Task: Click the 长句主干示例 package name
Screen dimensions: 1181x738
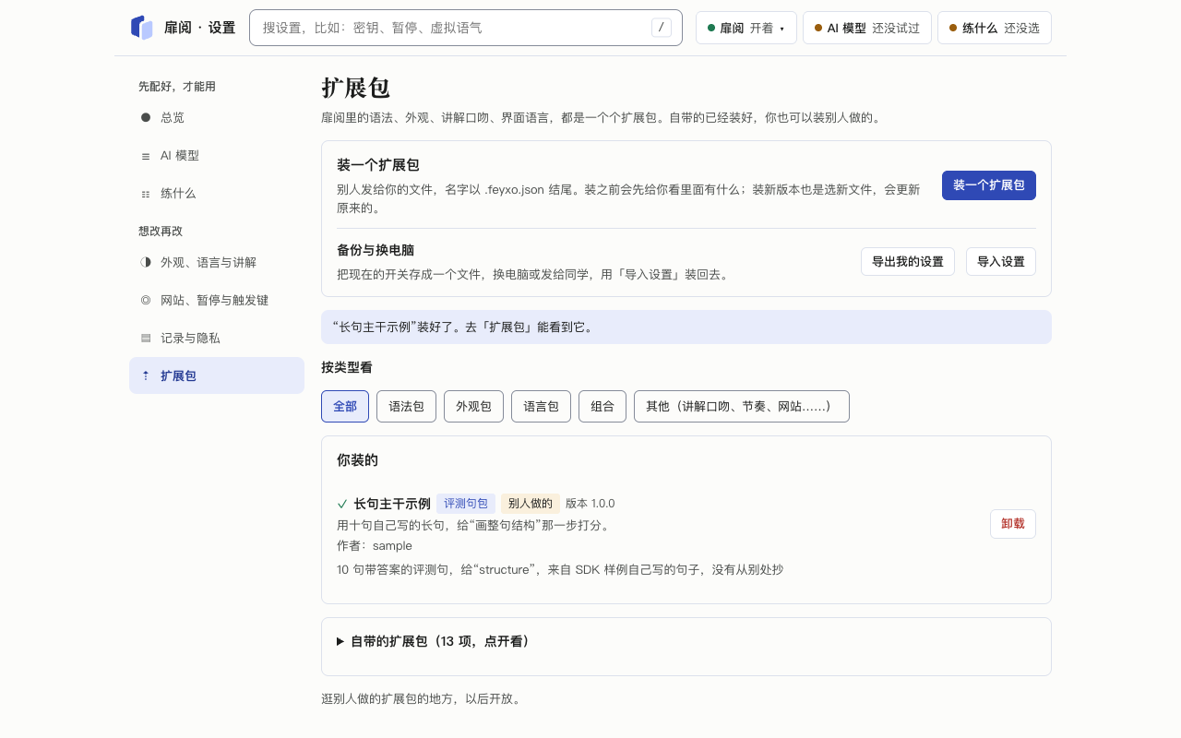Action: tap(392, 504)
